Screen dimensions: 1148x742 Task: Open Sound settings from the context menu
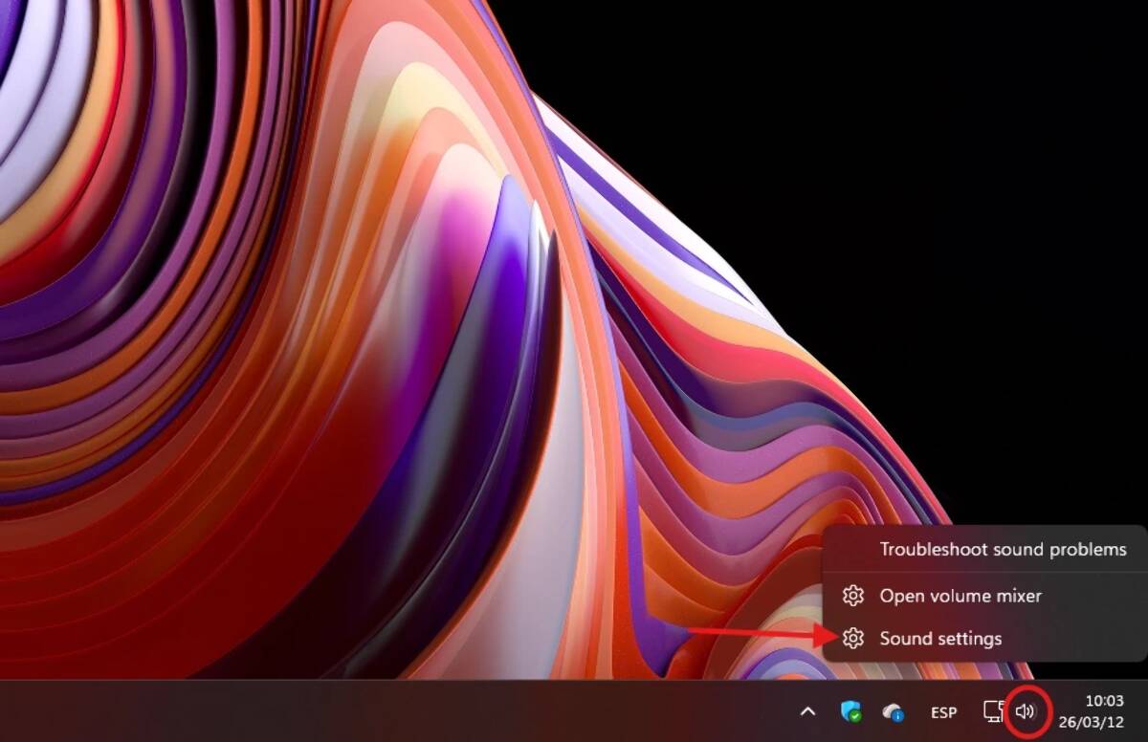[940, 639]
